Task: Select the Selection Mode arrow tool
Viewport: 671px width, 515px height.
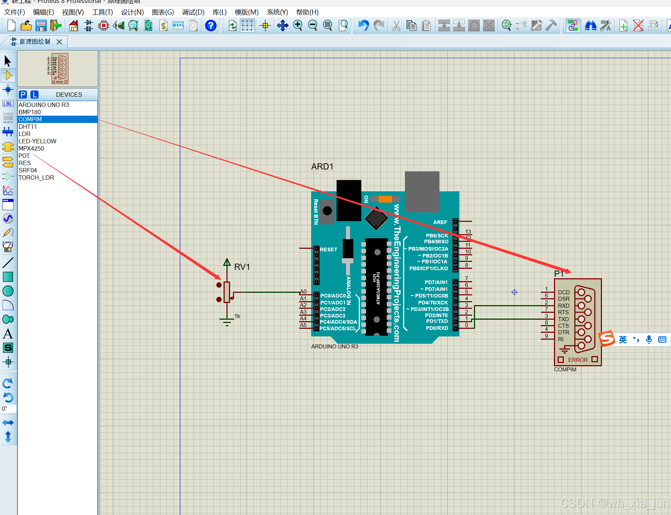Action: pyautogui.click(x=8, y=61)
